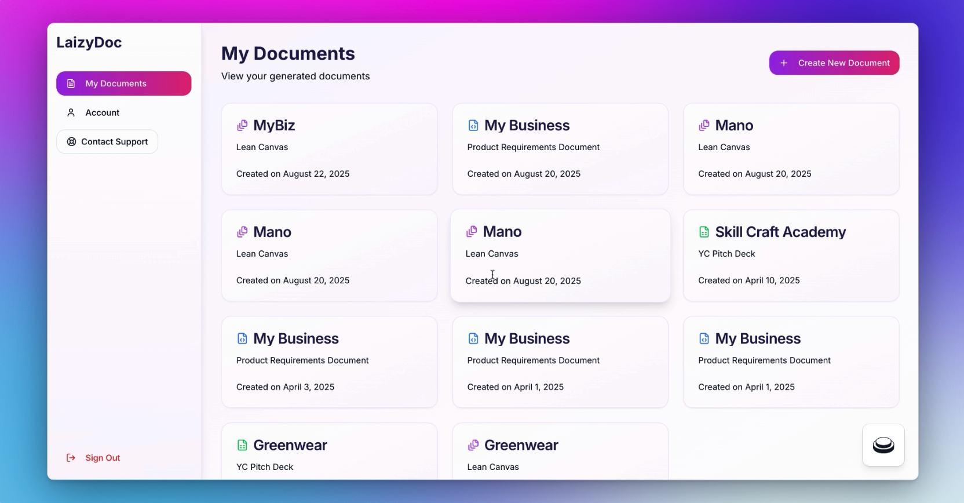Click the 'Created on August 22, 2025' text

[293, 174]
